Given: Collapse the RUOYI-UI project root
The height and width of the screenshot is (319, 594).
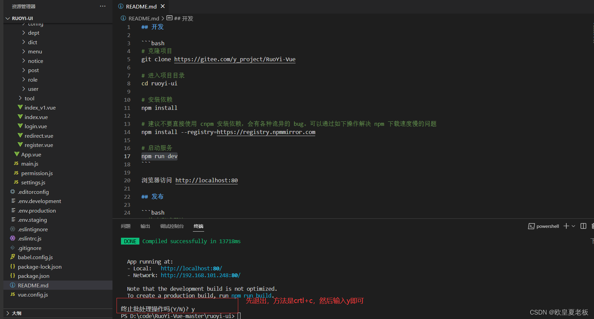Looking at the screenshot, I should coord(7,18).
